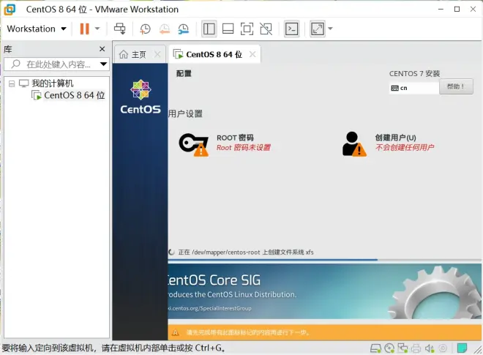
Task: Click the ROOT password key icon
Action: pos(194,144)
